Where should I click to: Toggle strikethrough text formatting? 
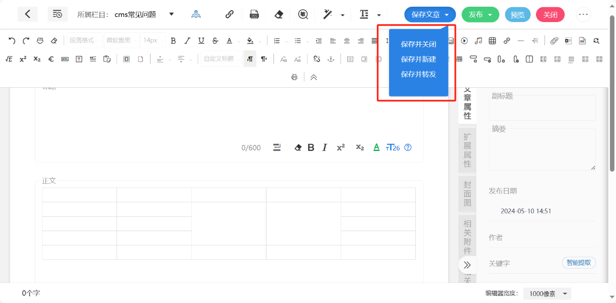215,41
